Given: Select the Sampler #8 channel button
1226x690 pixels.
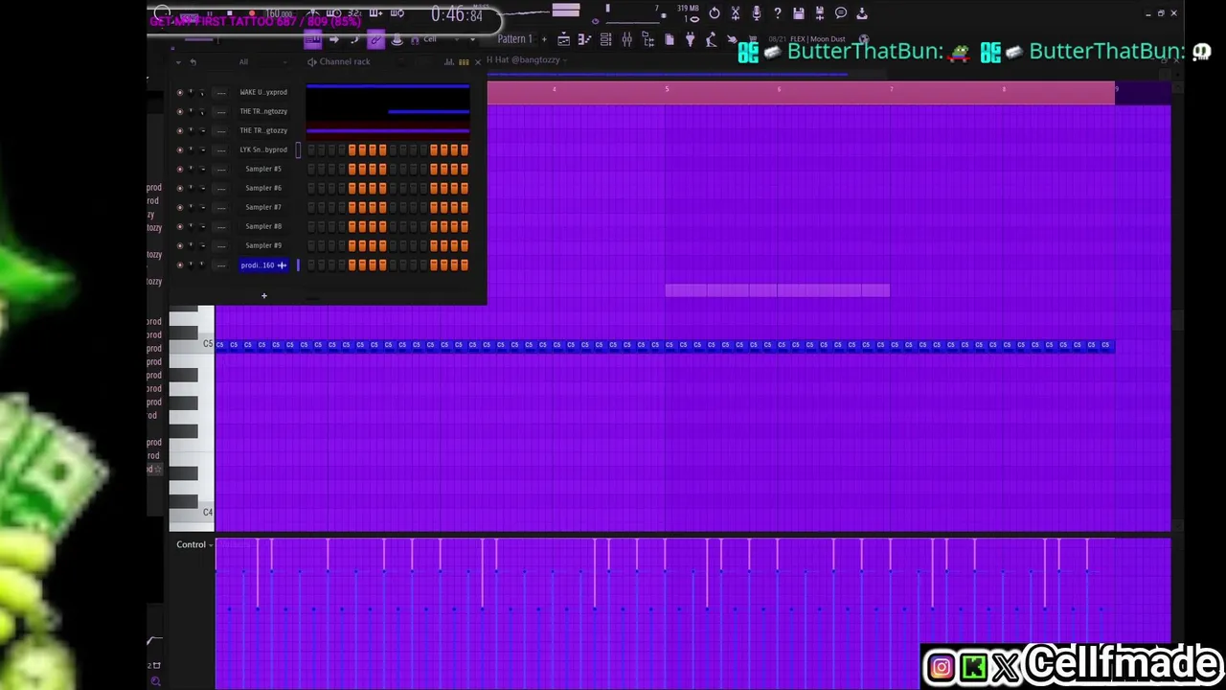Looking at the screenshot, I should coord(263,226).
